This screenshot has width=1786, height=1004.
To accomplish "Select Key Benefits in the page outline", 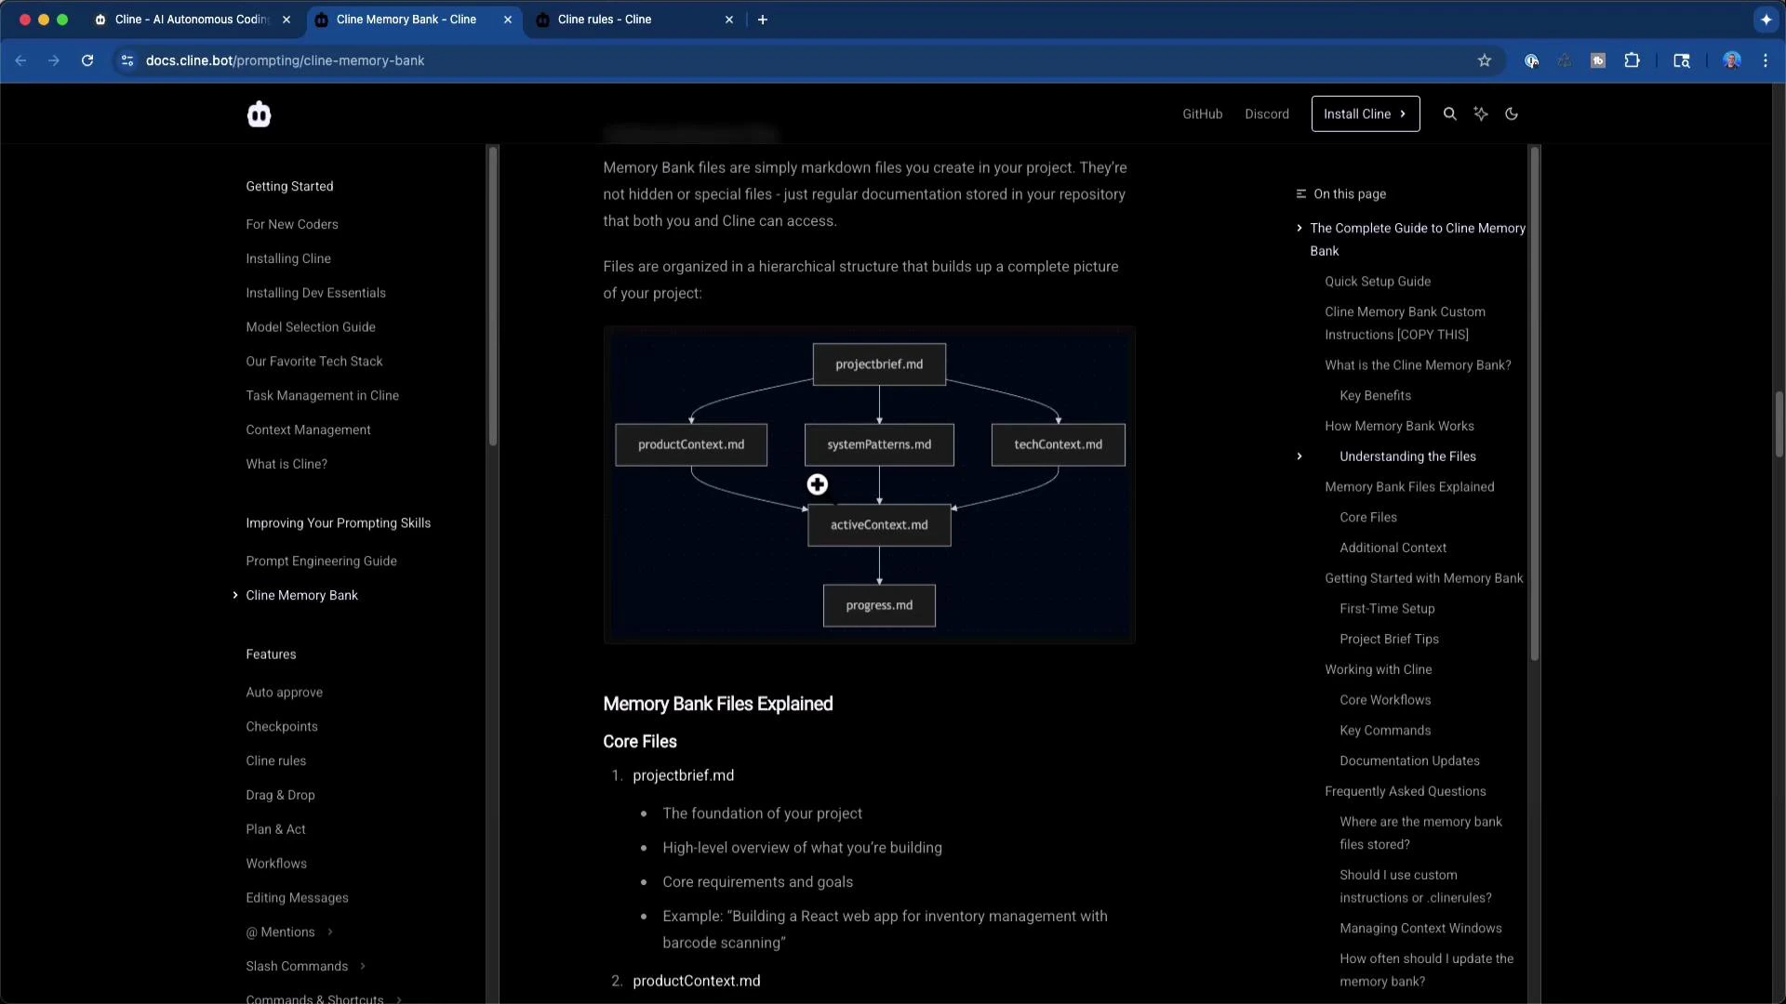I will pos(1375,395).
